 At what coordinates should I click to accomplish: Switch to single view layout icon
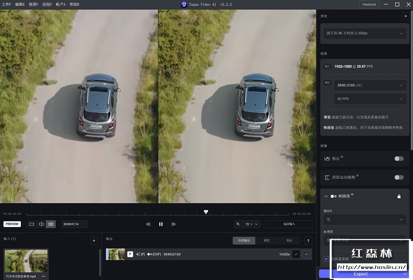[x=32, y=224]
